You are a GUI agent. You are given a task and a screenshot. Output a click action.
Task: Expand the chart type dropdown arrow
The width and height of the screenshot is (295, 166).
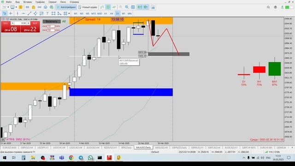[x=8, y=7]
